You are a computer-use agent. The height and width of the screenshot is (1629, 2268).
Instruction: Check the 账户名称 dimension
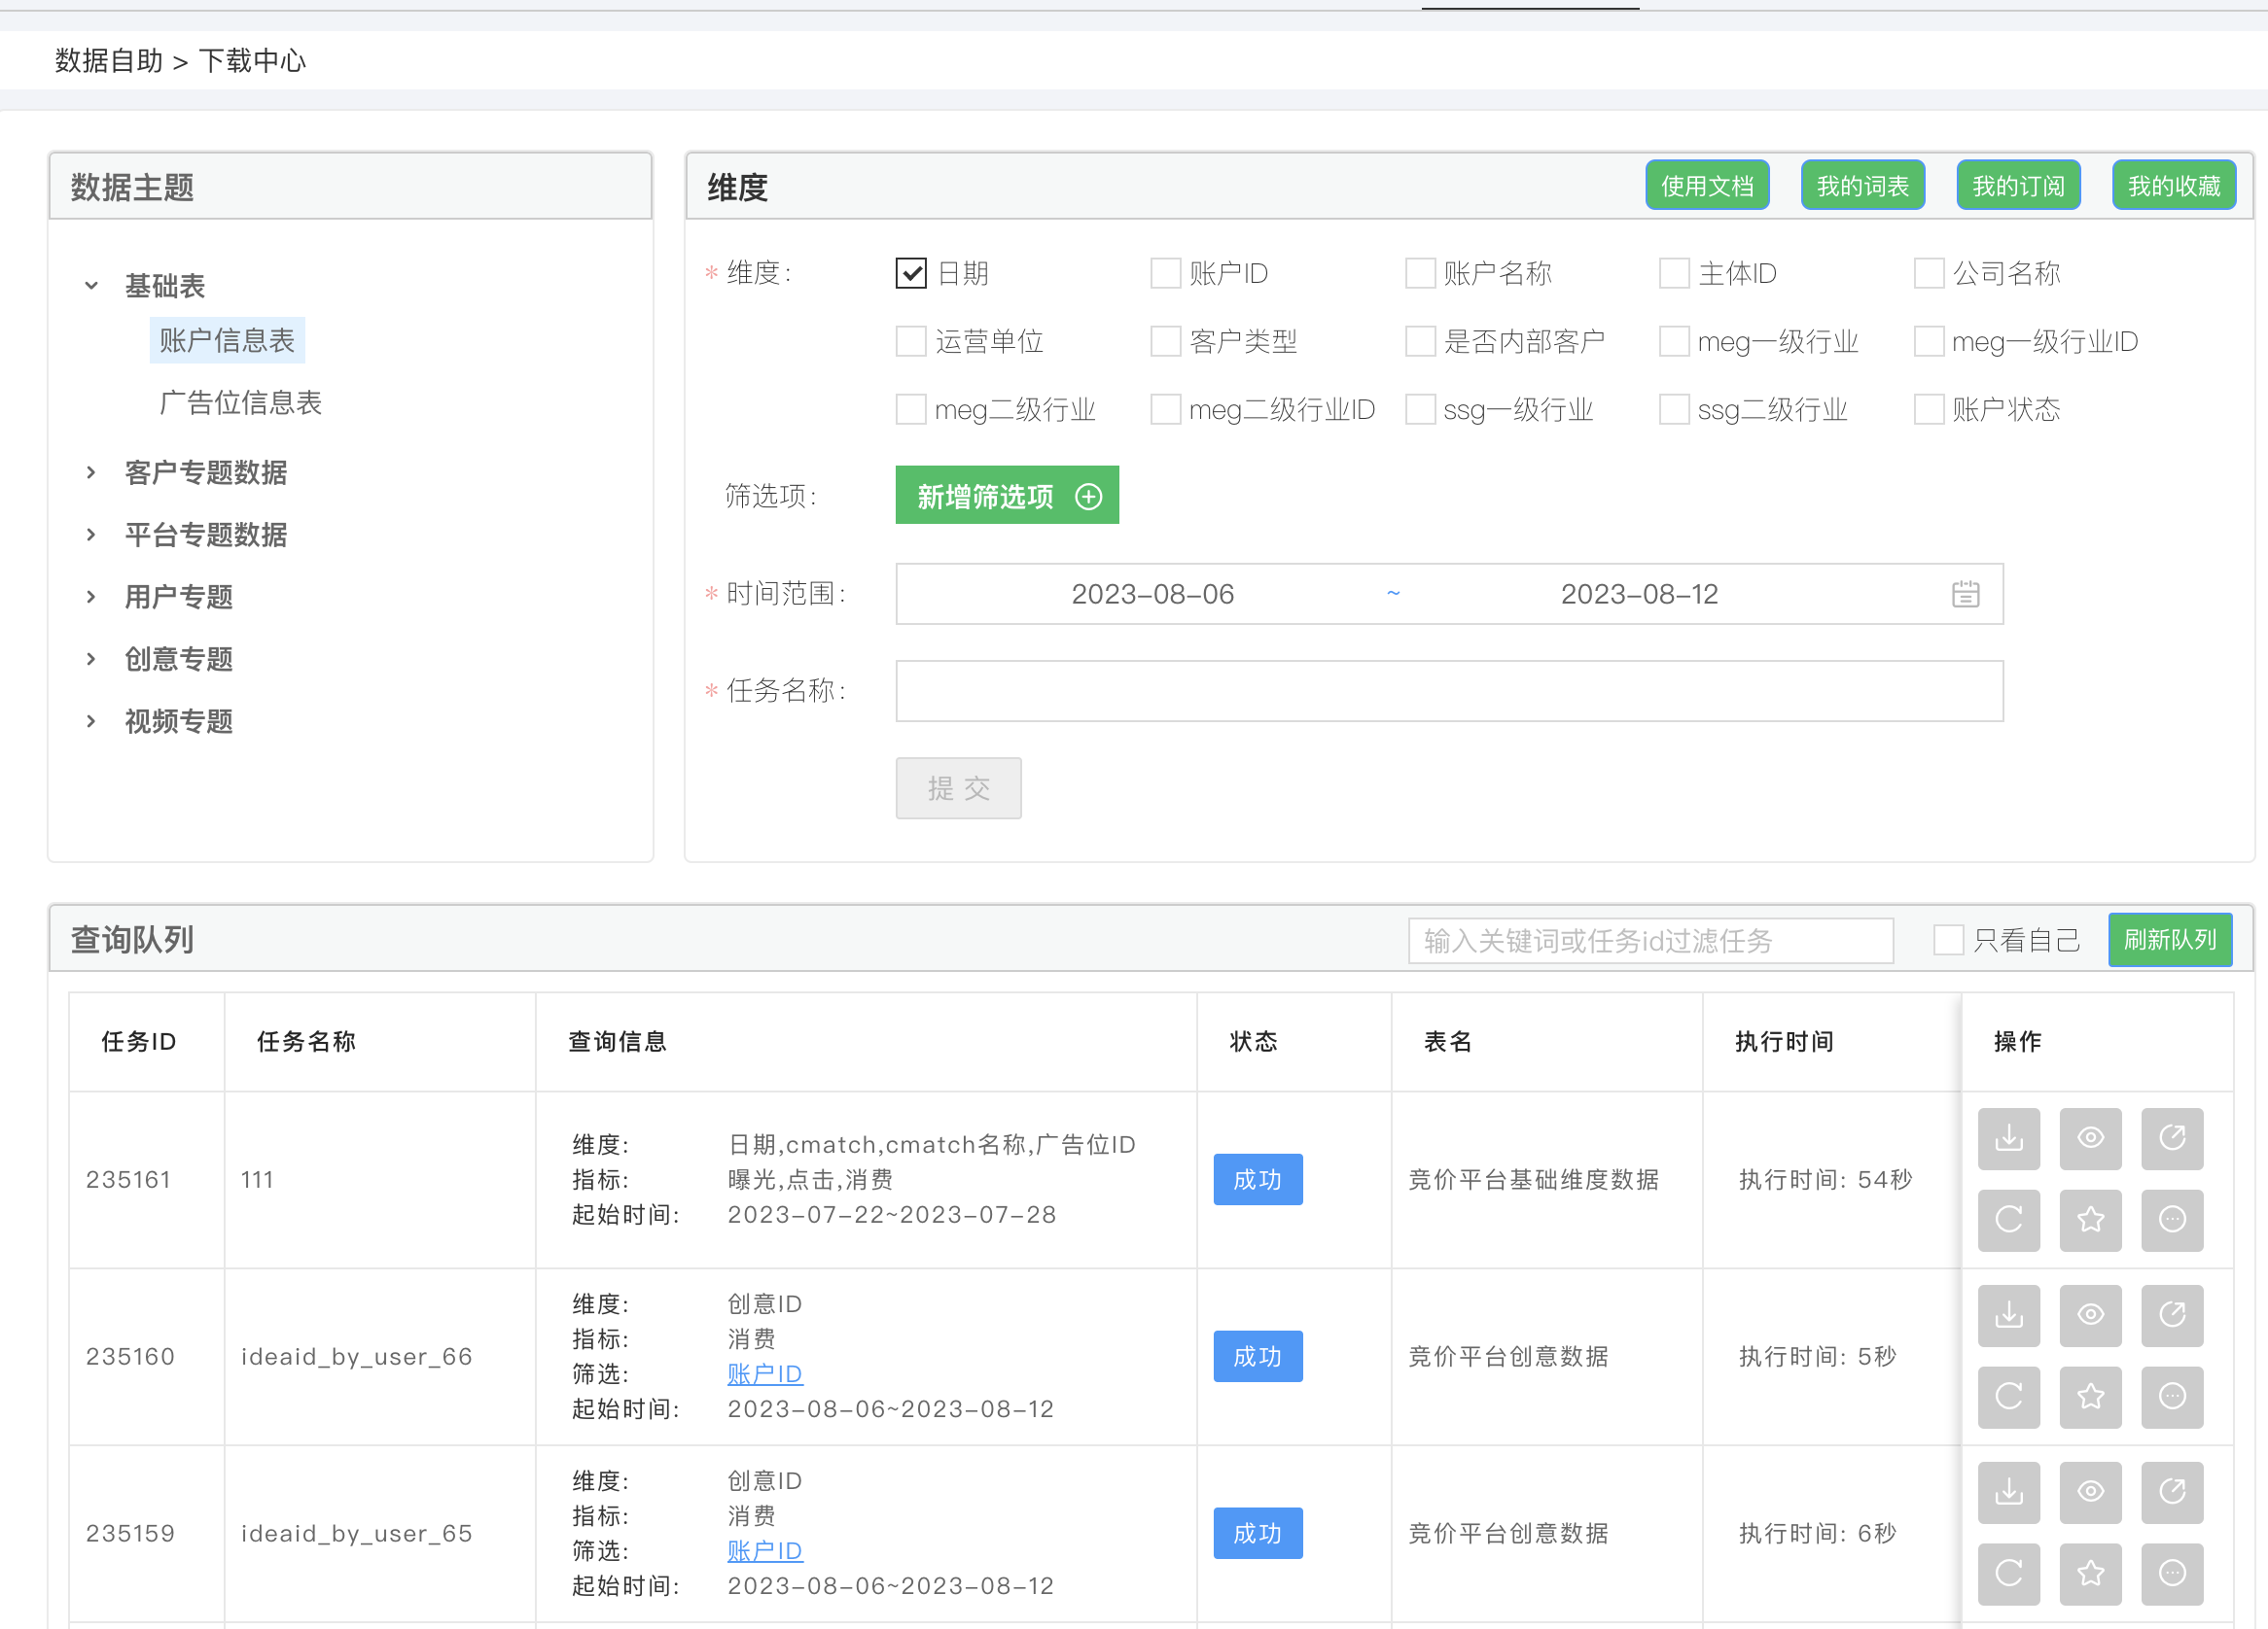[1420, 273]
